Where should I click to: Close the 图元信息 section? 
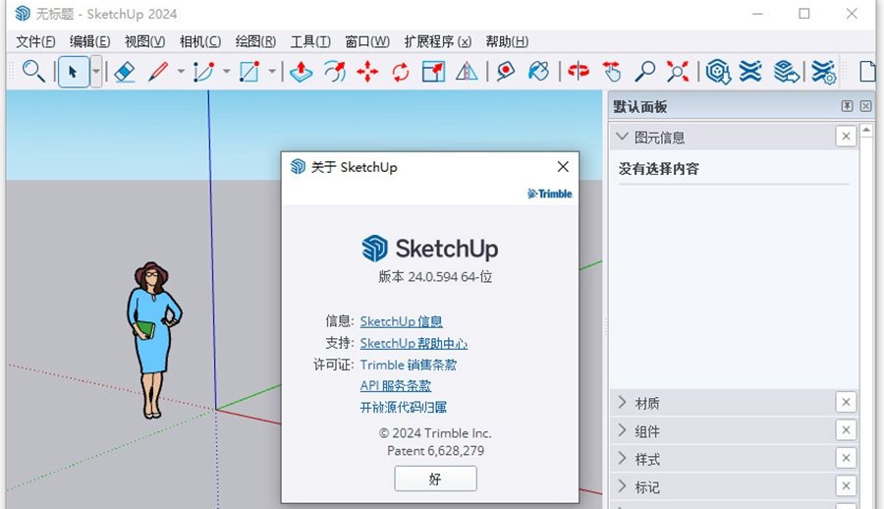(846, 136)
